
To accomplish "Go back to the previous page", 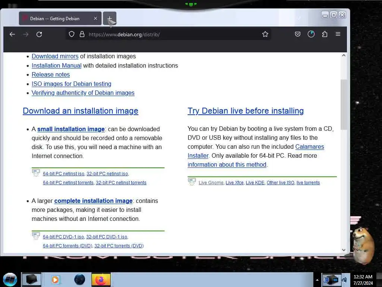I will (12, 34).
